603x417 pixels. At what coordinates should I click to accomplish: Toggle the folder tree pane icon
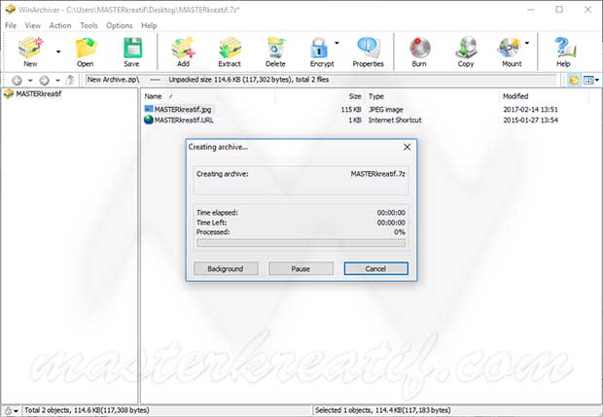point(574,80)
